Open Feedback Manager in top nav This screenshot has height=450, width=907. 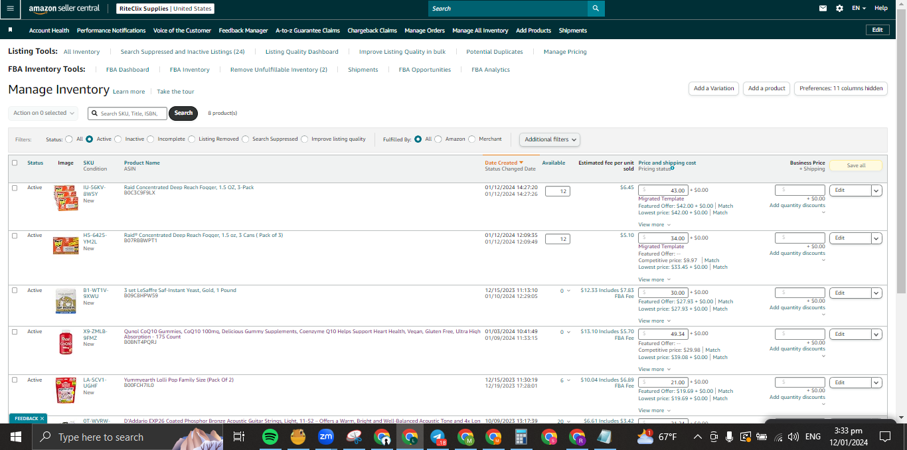tap(243, 31)
